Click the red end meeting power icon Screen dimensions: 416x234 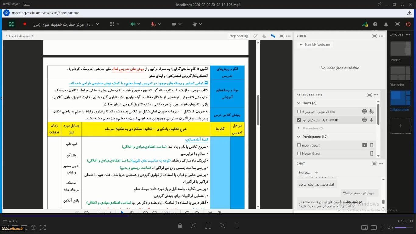[x=408, y=24]
